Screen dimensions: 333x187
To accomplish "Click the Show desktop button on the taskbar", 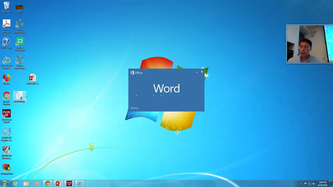I will 331,184.
